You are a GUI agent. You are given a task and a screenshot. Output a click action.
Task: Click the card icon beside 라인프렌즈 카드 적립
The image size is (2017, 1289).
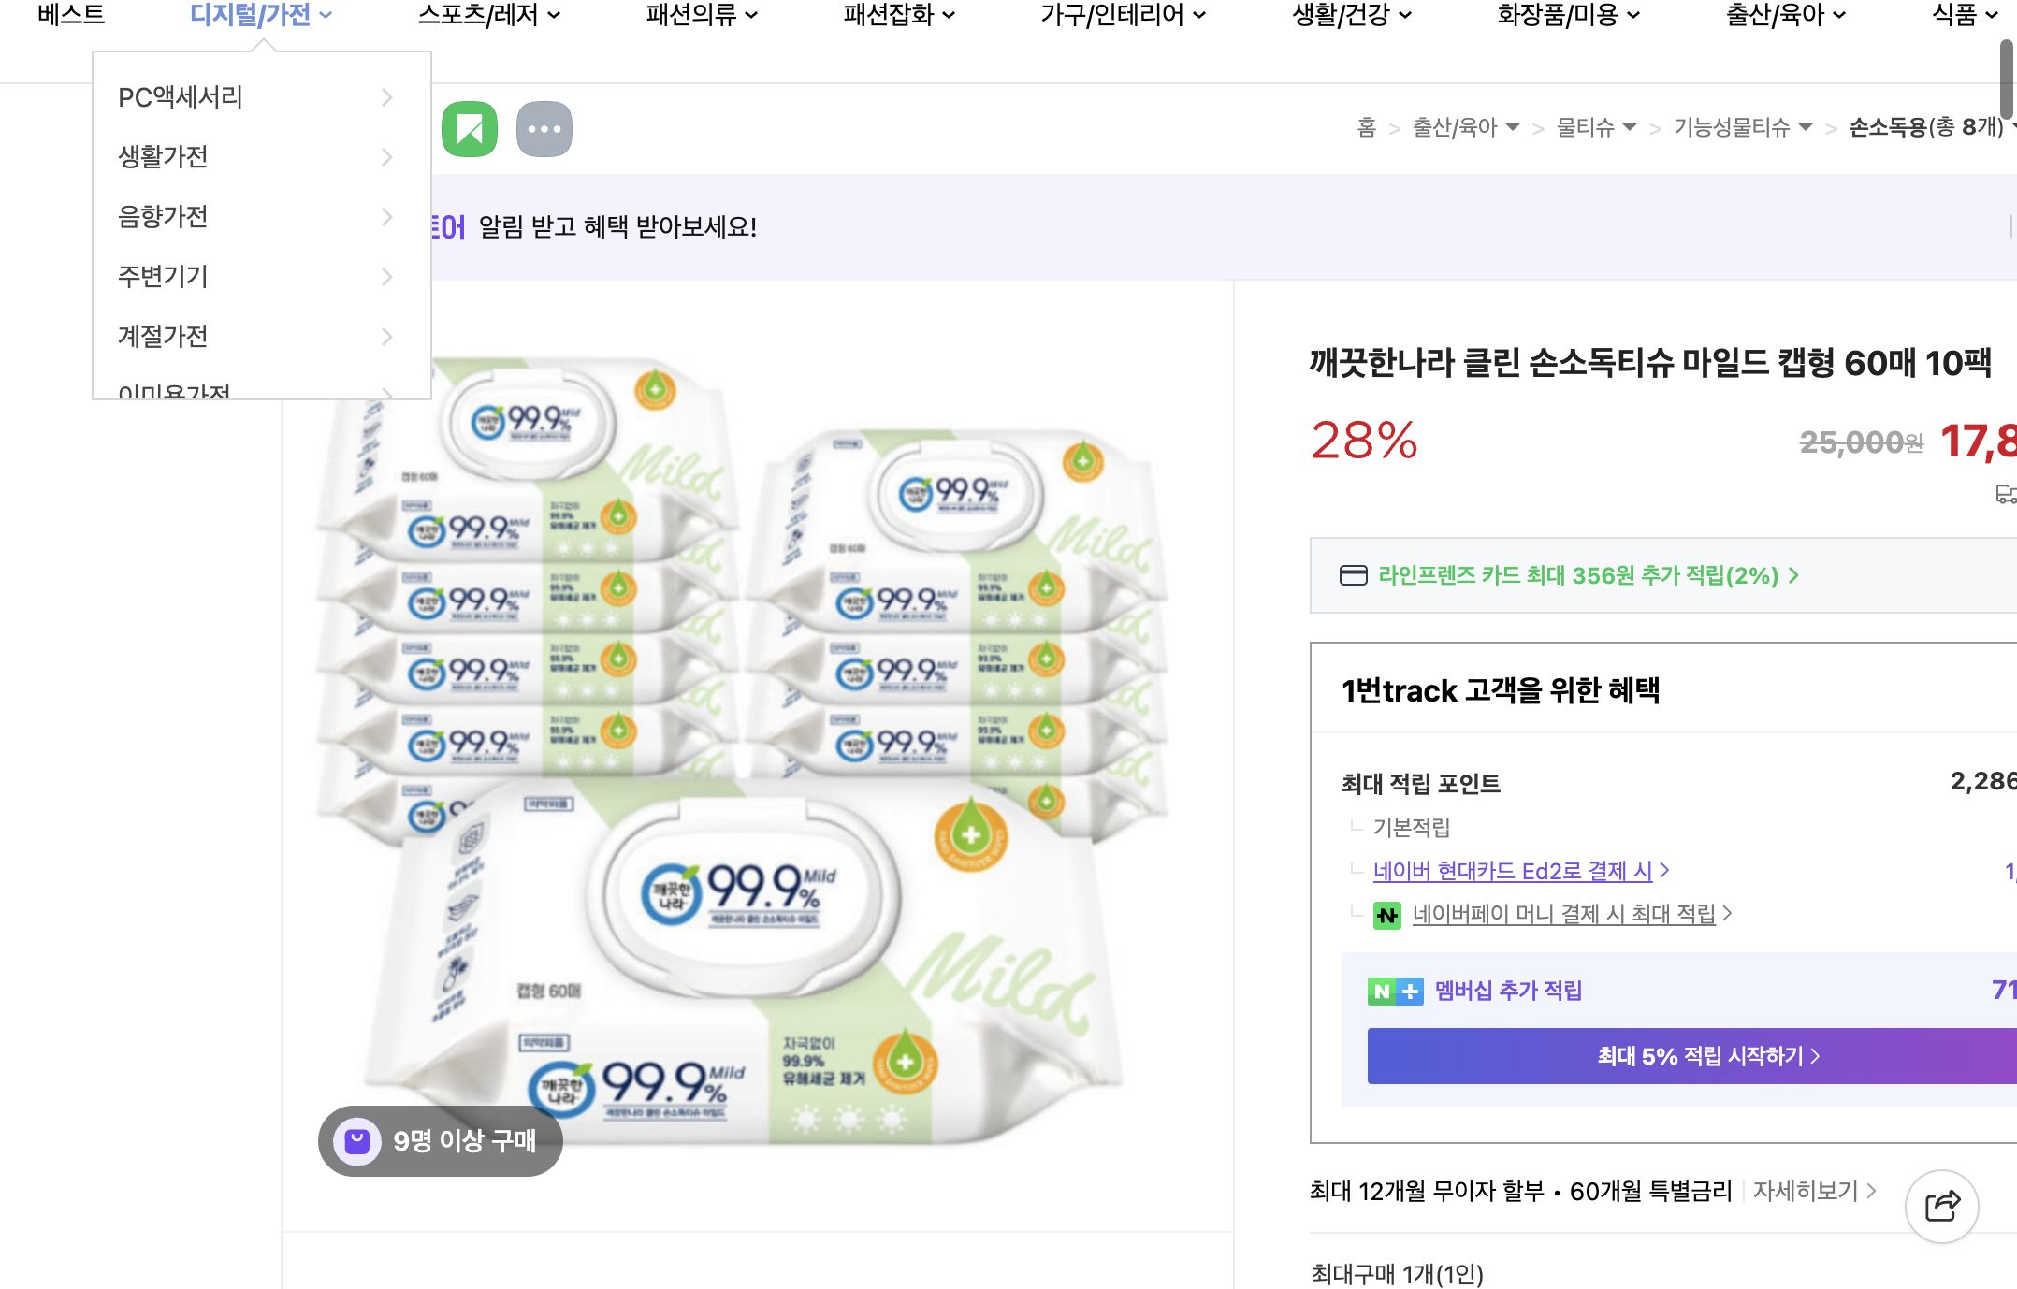[1353, 577]
